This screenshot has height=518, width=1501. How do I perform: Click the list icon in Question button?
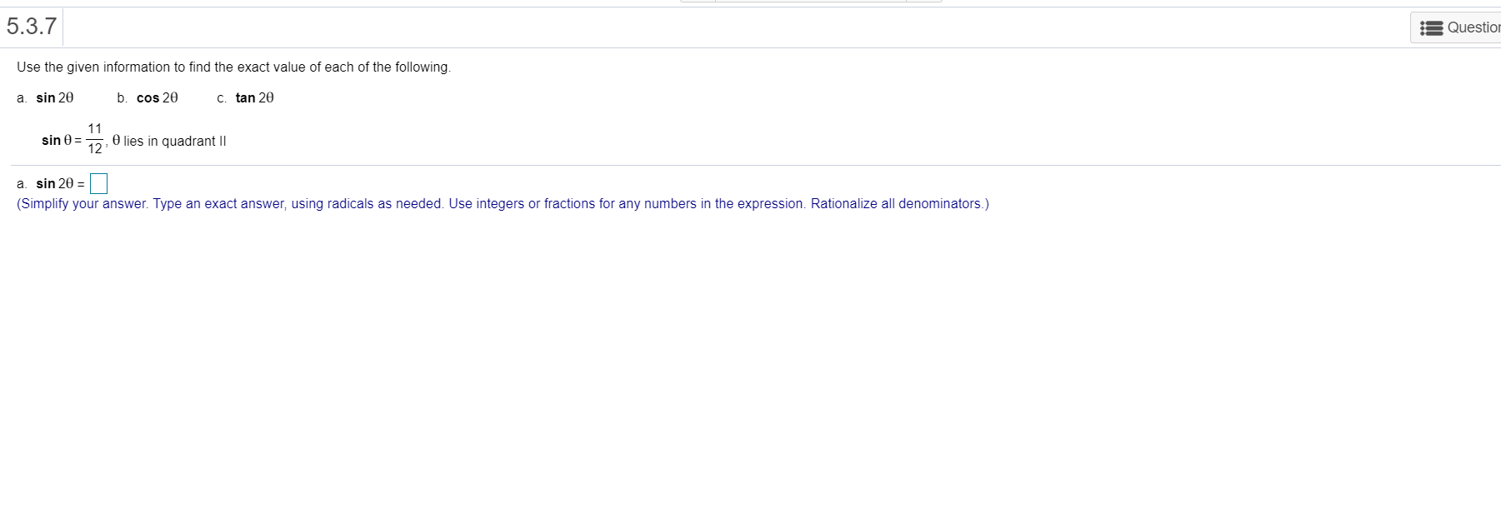[1432, 27]
